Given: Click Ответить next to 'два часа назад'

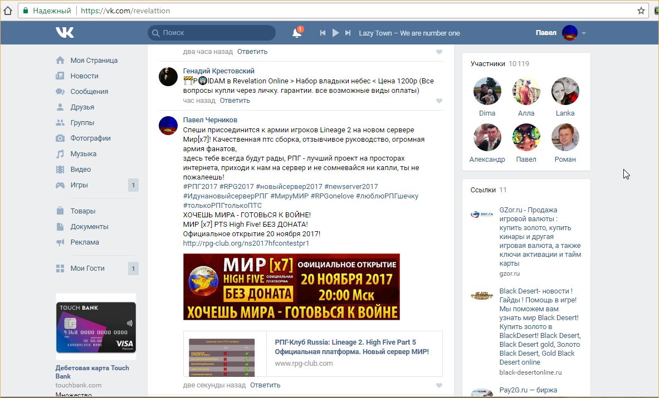Looking at the screenshot, I should [252, 52].
